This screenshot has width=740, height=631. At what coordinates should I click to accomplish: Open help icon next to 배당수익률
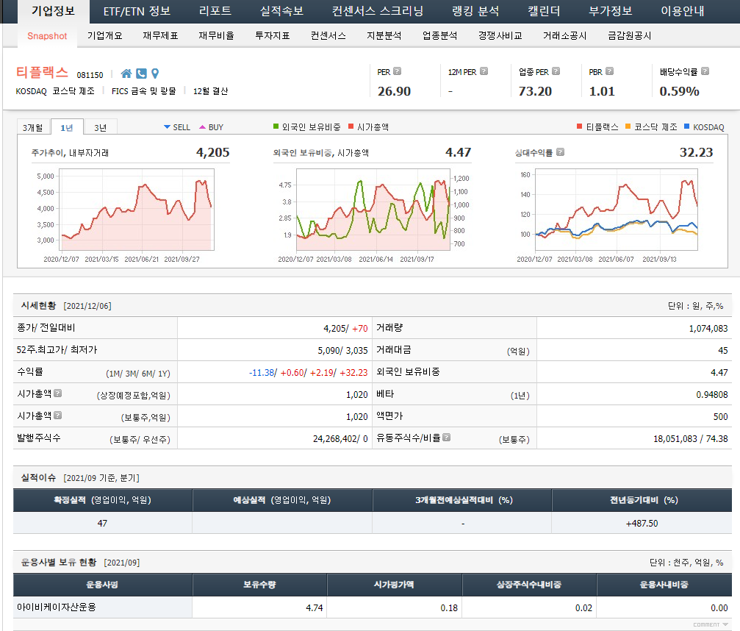(x=705, y=71)
